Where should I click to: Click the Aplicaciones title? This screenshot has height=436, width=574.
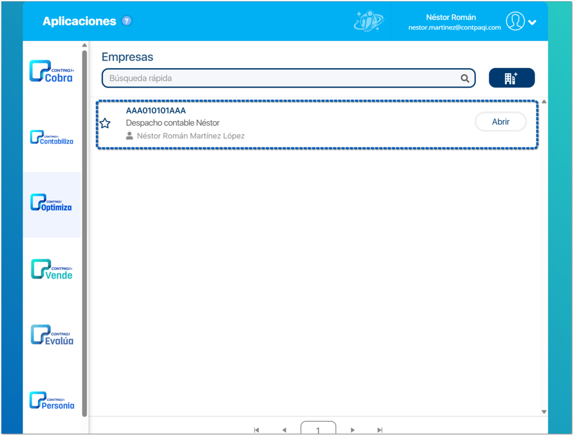pos(79,21)
